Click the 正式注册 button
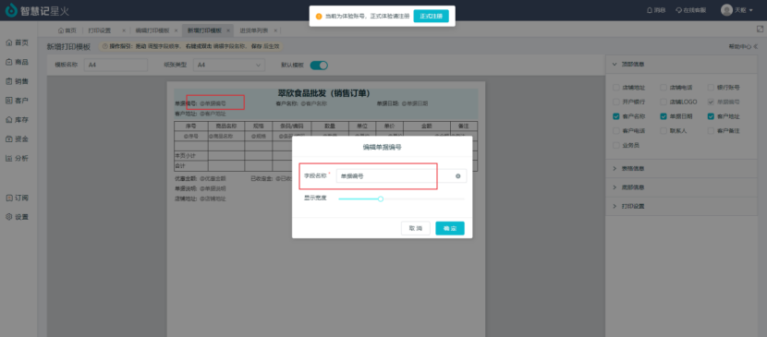This screenshot has width=767, height=337. [x=431, y=16]
